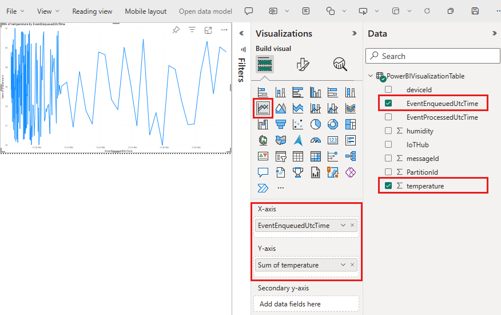501x315 pixels.
Task: Choose the stacked area chart visual
Action: point(298,108)
